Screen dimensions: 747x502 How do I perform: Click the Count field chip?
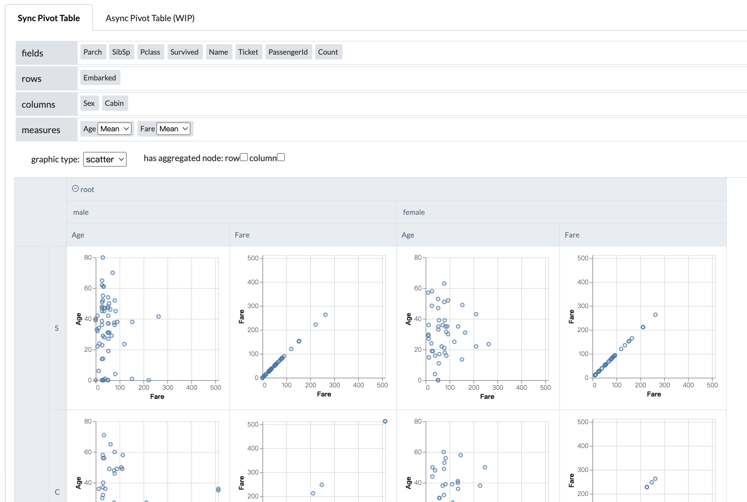click(328, 52)
